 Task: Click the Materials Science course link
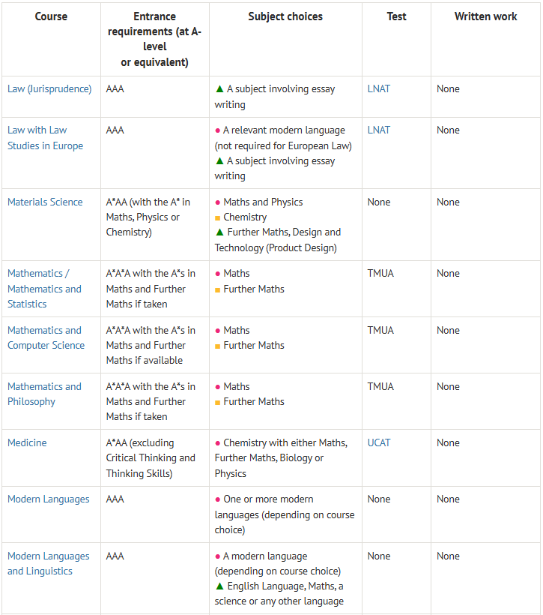45,202
